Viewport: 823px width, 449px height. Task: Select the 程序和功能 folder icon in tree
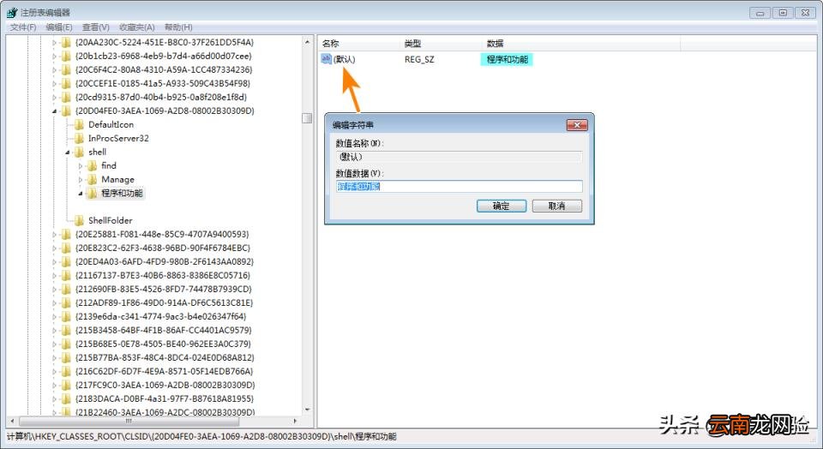click(93, 194)
